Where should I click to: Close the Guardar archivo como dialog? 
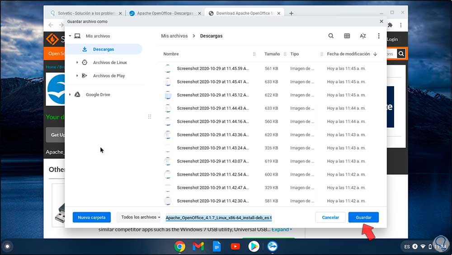pos(381,21)
